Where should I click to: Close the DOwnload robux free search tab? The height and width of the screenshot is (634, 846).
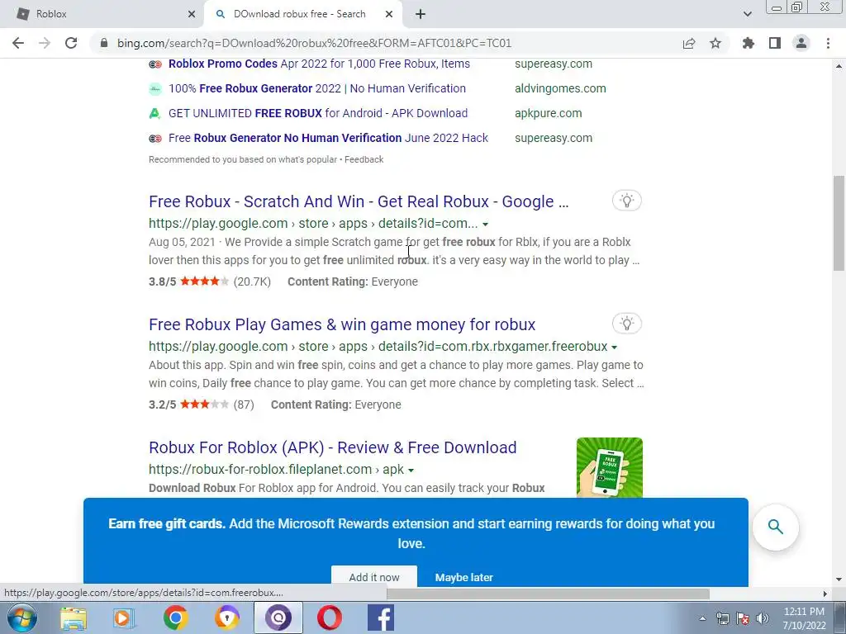(x=389, y=15)
